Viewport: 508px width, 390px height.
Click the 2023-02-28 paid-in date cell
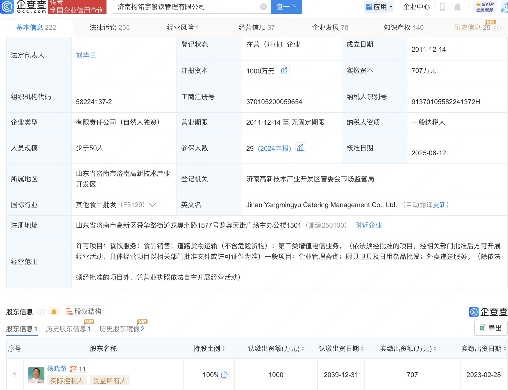click(484, 375)
